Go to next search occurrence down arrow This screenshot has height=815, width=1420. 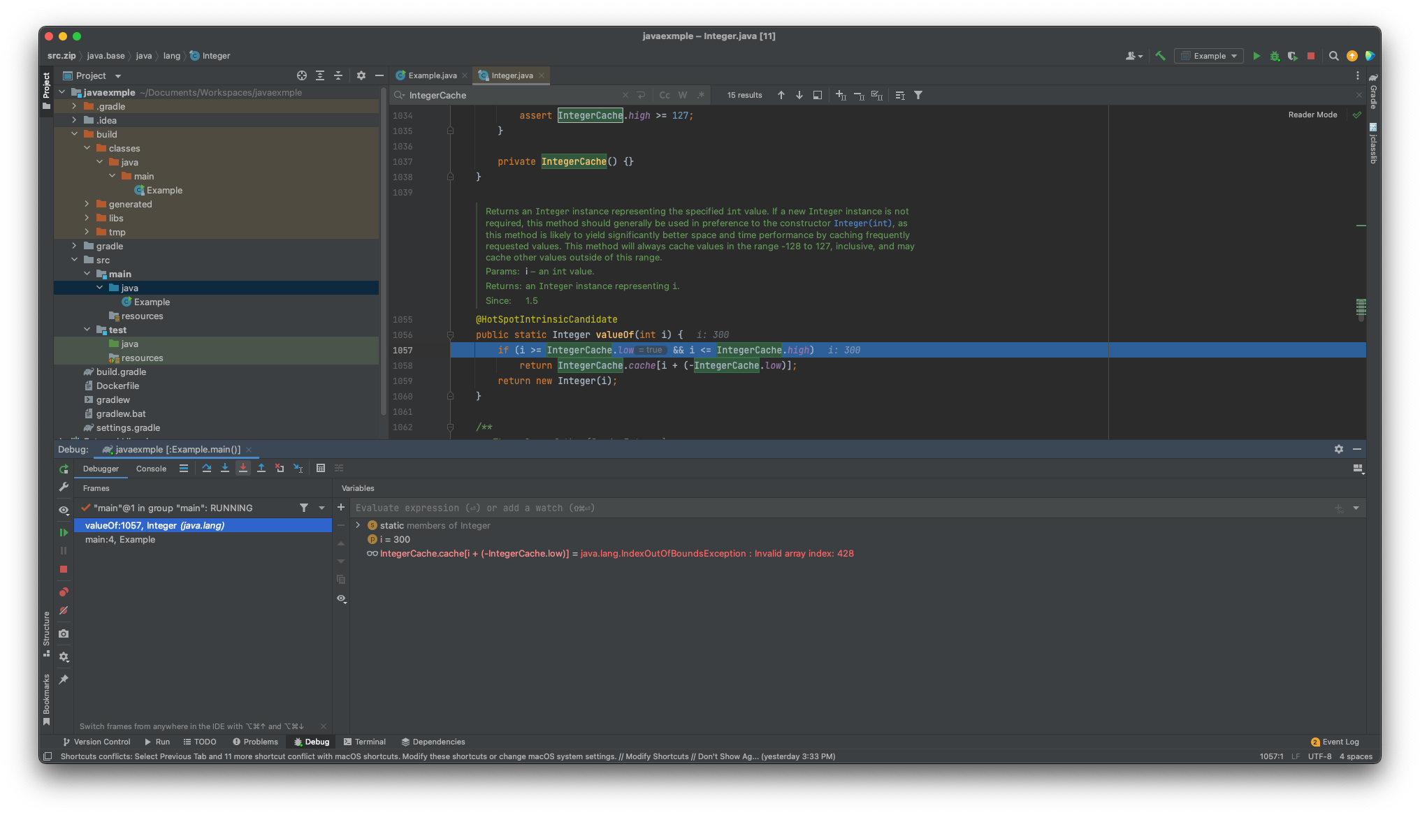799,95
